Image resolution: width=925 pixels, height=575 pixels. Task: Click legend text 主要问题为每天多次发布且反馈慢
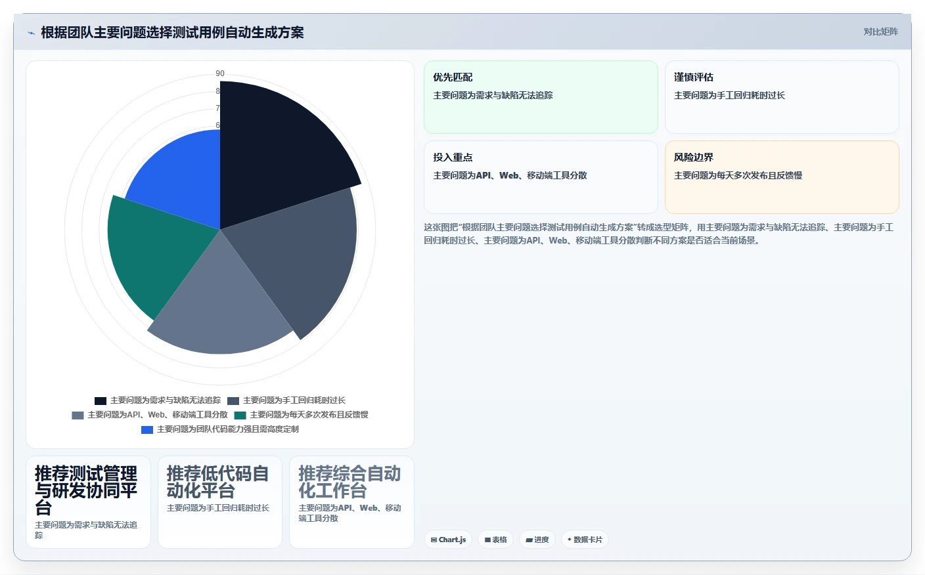309,415
